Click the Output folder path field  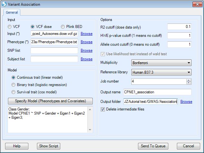click(x=150, y=102)
